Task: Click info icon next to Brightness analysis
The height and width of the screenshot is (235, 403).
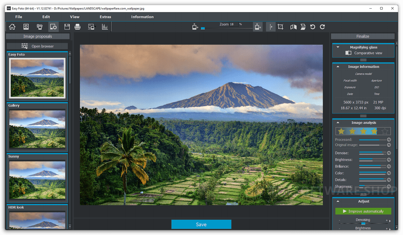Action: point(389,160)
